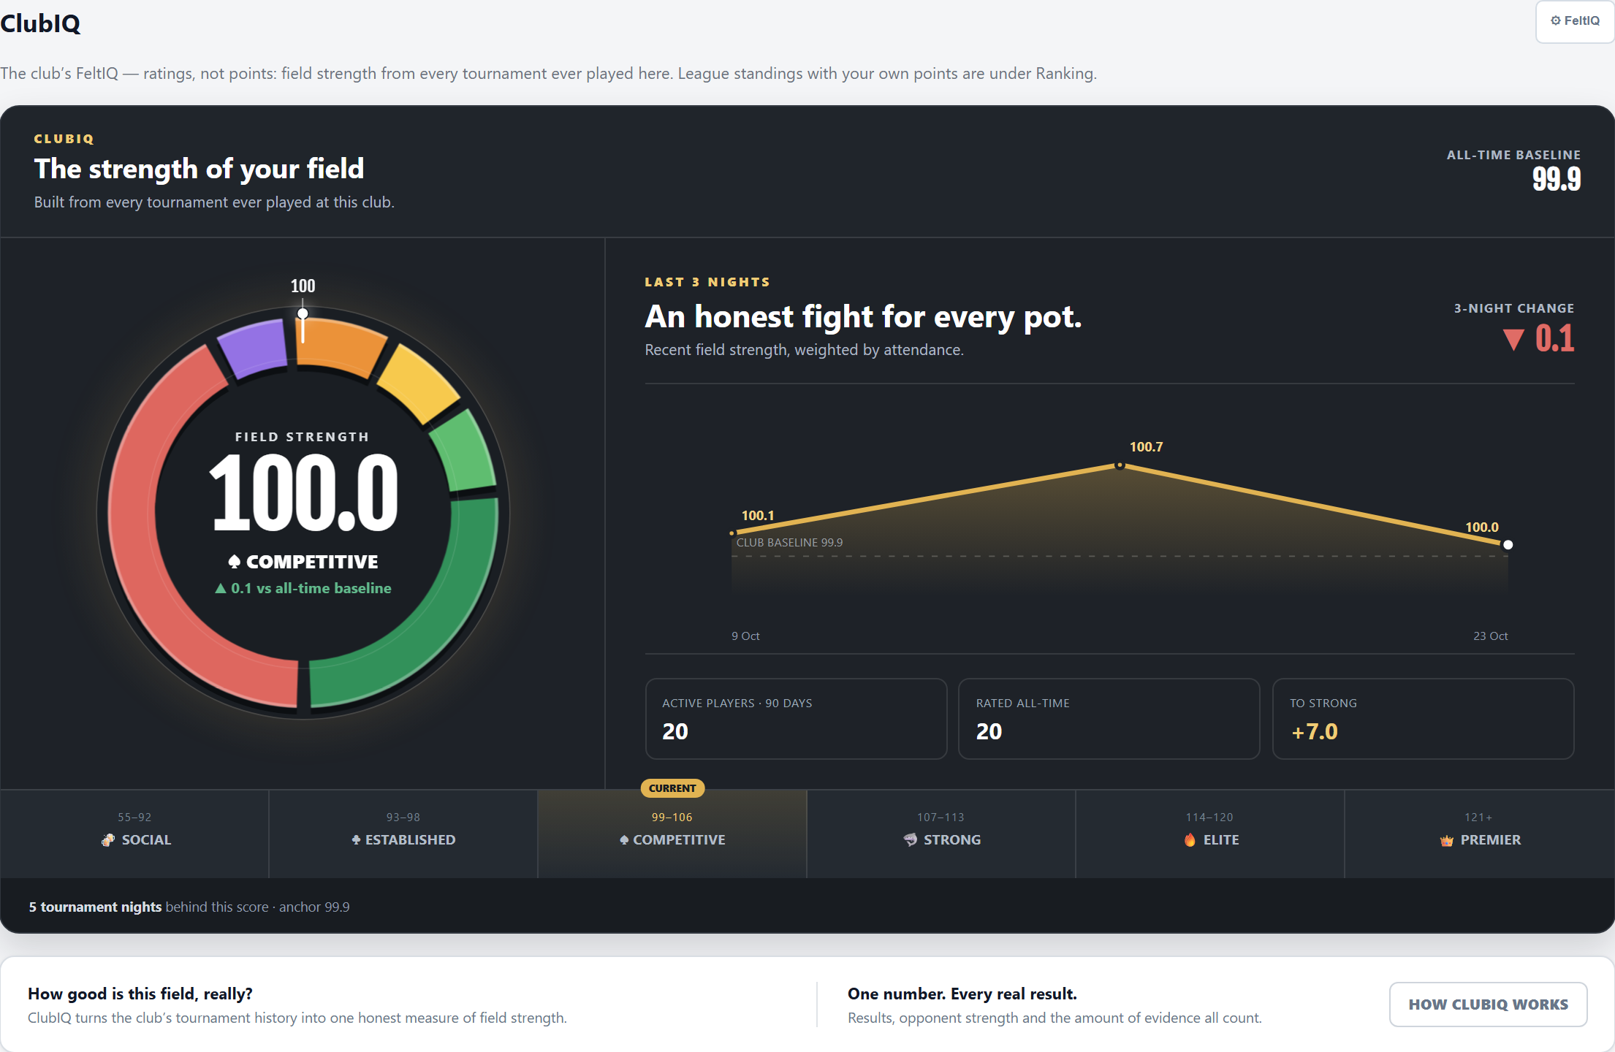Click the All-Time Baseline 99.9 value
Viewport: 1615px width, 1052px height.
coord(1557,179)
